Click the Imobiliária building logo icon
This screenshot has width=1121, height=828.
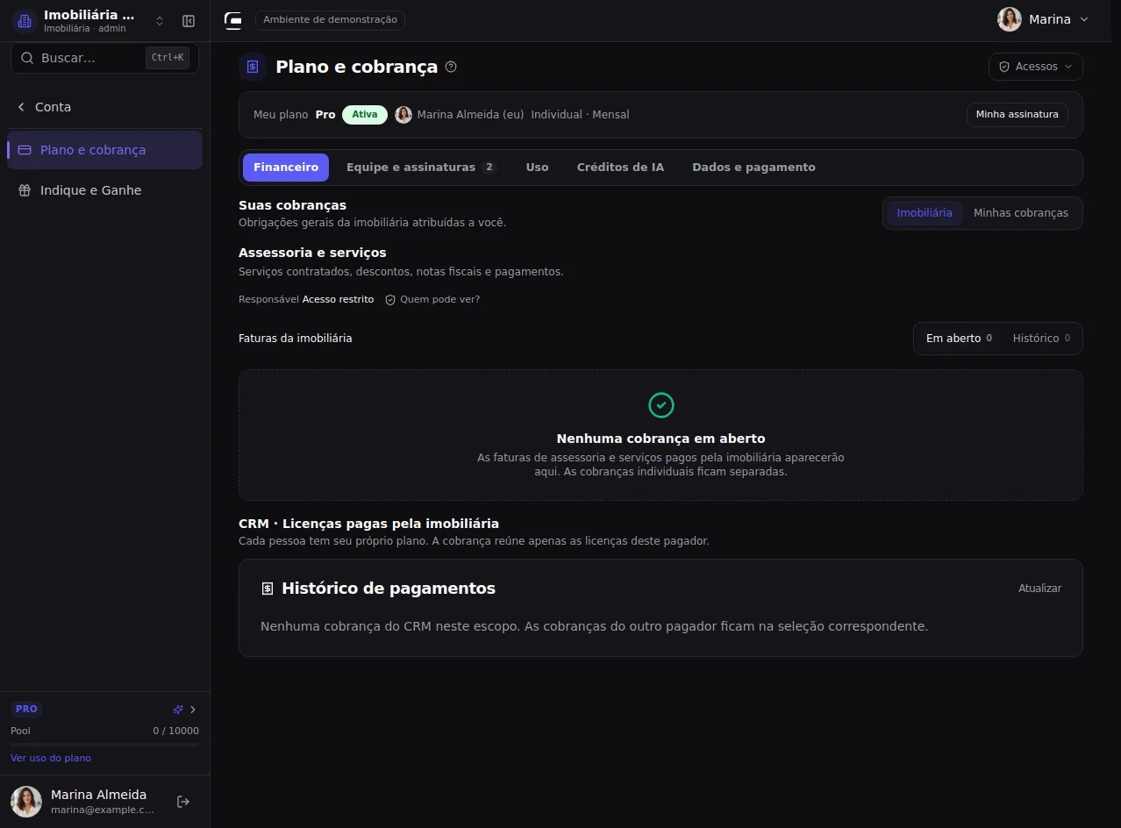tap(25, 21)
